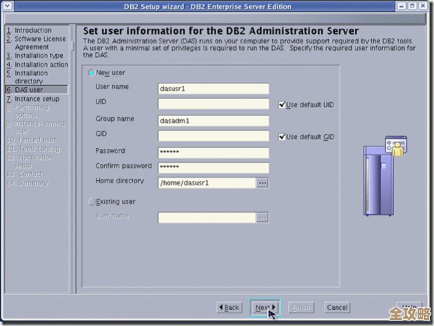Focus the Group name input field

tap(213, 121)
